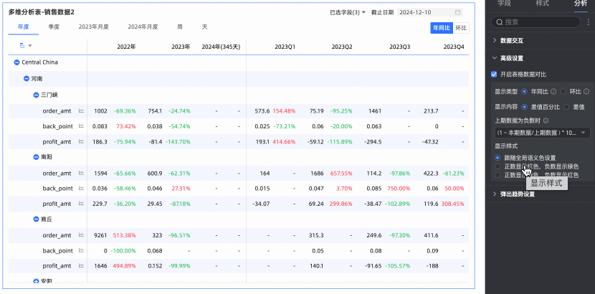
Task: Click the trend chart icon beside 三门峡 order_amt
Action: pos(81,111)
